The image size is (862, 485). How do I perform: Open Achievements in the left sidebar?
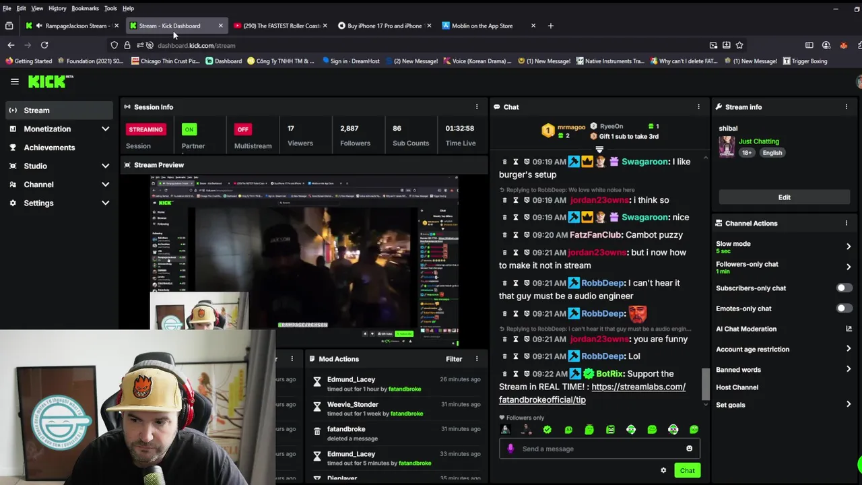tap(60, 148)
